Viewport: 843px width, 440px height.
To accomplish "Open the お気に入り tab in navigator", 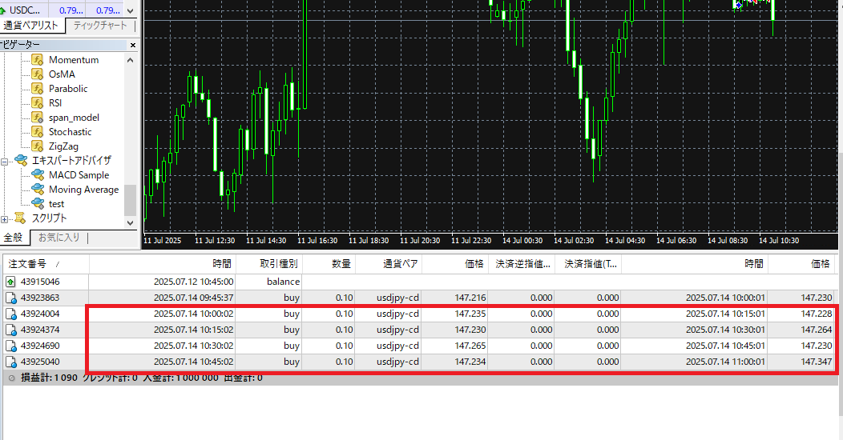I will pos(58,238).
